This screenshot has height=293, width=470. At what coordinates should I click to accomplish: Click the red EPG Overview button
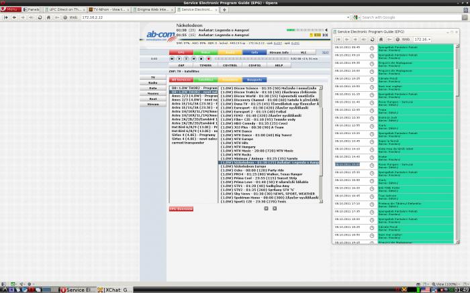(x=181, y=209)
